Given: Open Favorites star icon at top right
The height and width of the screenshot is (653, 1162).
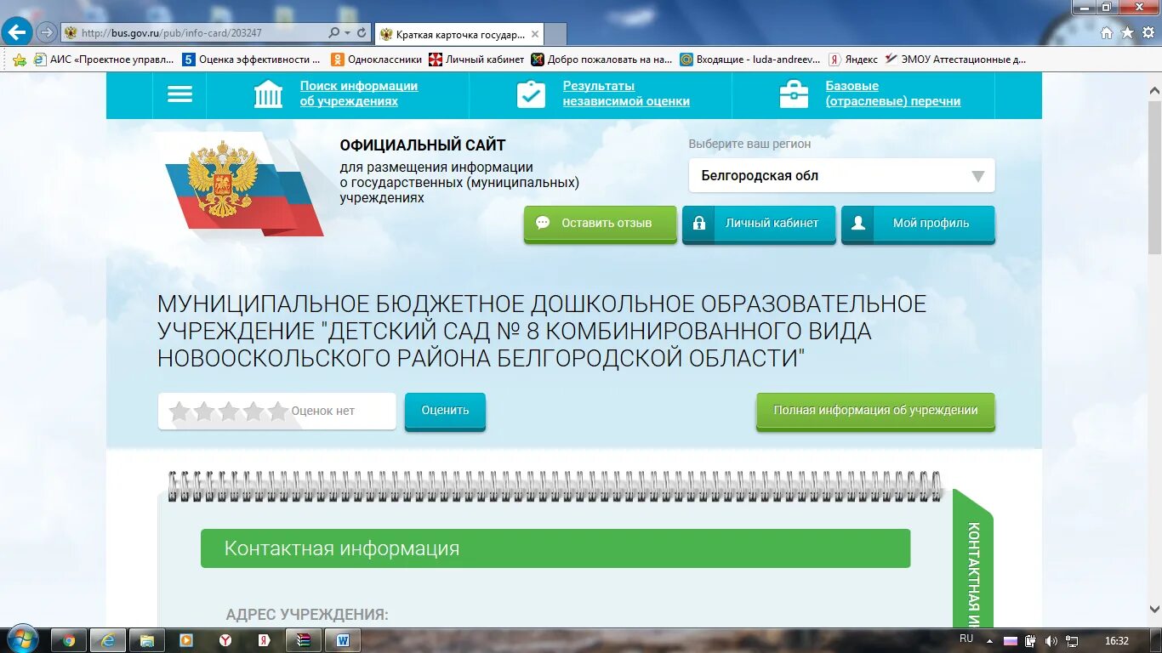Looking at the screenshot, I should 1127,33.
